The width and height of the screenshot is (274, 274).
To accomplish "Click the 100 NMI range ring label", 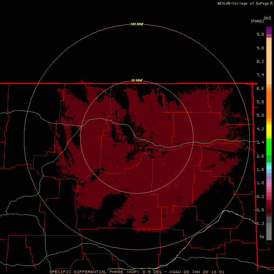I will 137,24.
